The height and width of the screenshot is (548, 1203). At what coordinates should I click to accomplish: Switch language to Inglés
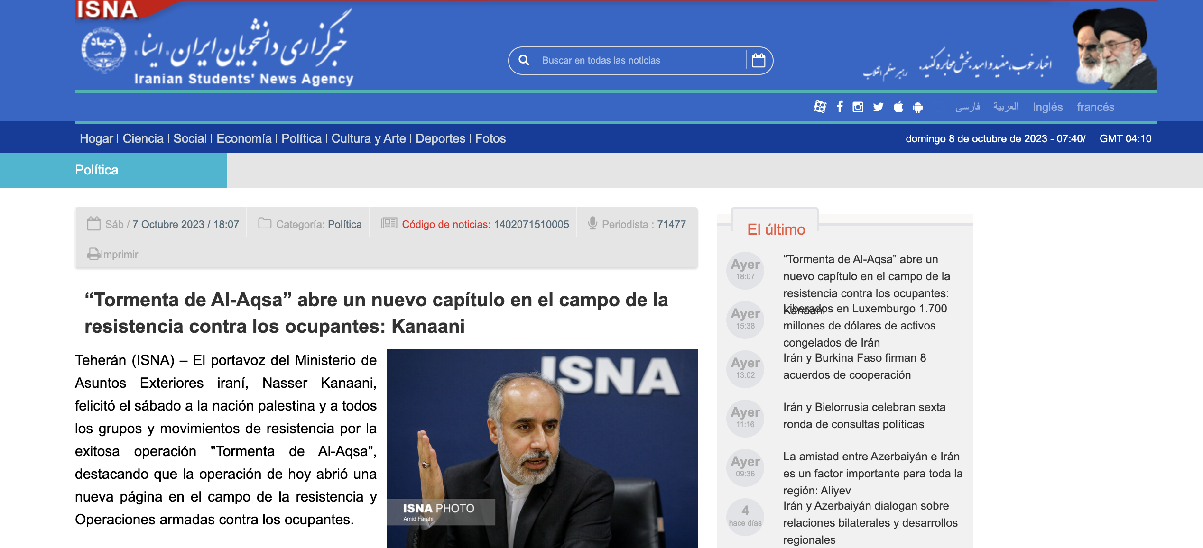[x=1047, y=107]
